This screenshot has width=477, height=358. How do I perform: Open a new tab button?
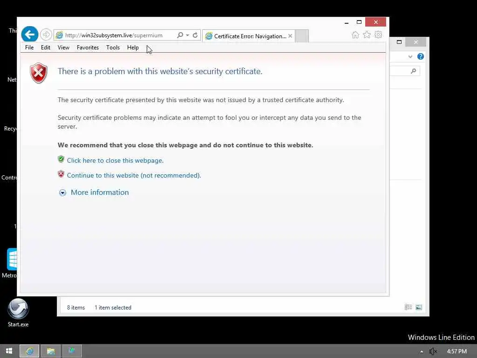coord(302,36)
